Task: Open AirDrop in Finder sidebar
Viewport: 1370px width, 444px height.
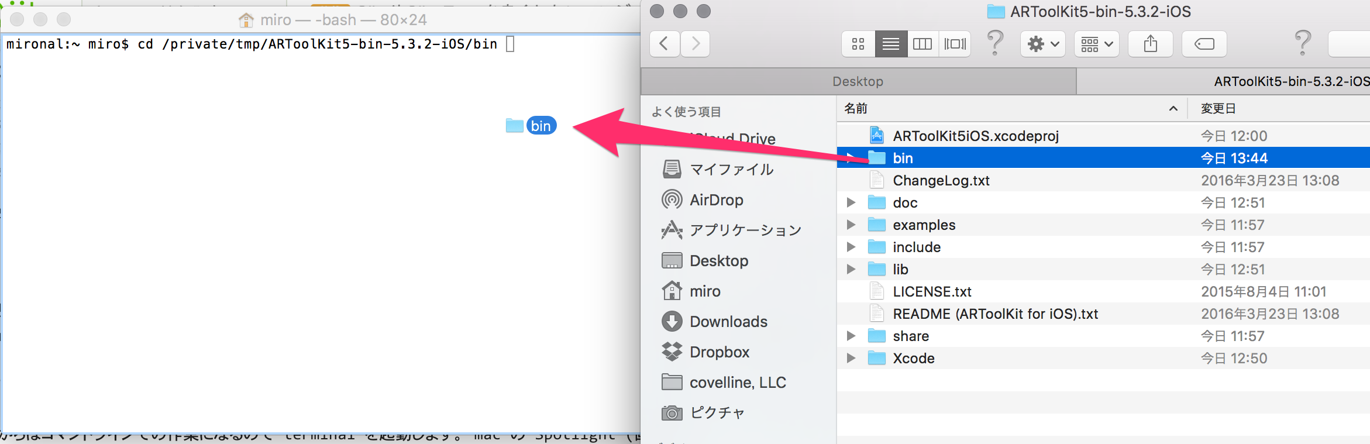Action: [x=716, y=200]
